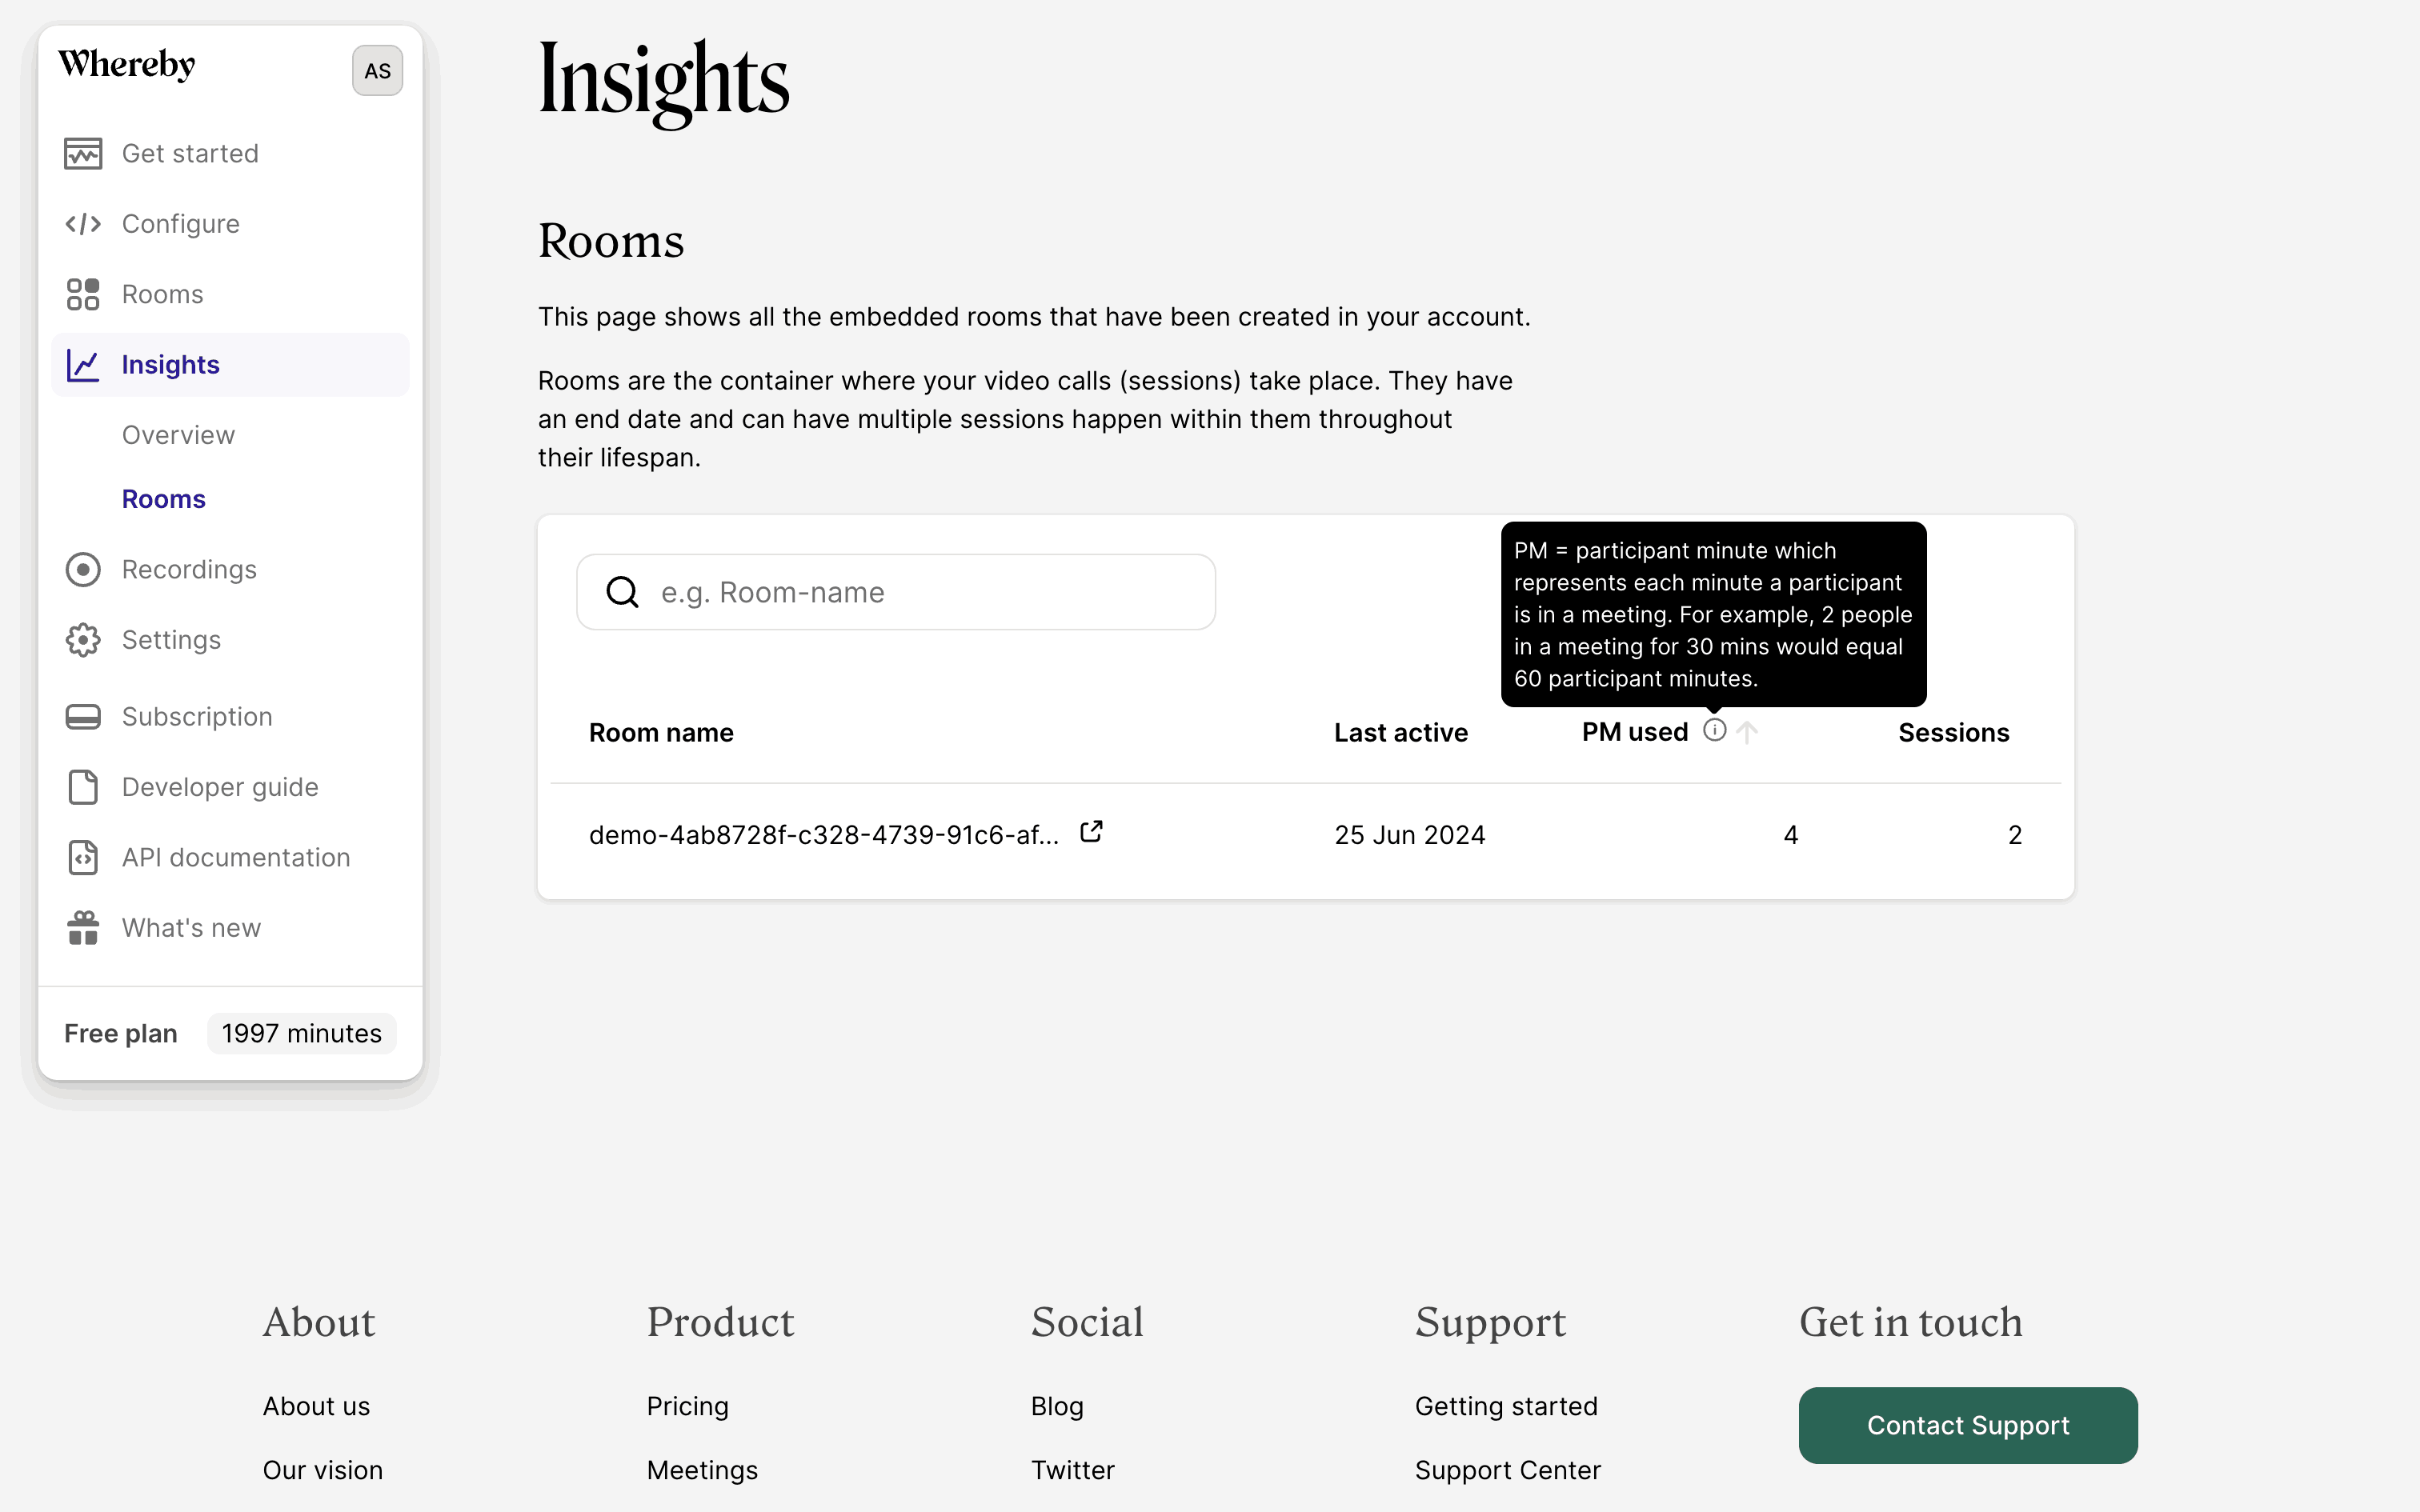The width and height of the screenshot is (2420, 1512).
Task: Click the PM used info icon
Action: pos(1715,731)
